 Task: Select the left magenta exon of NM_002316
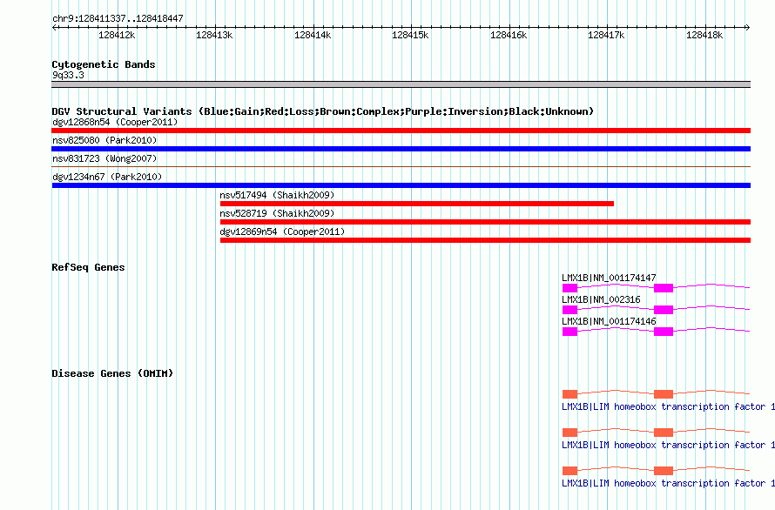569,310
